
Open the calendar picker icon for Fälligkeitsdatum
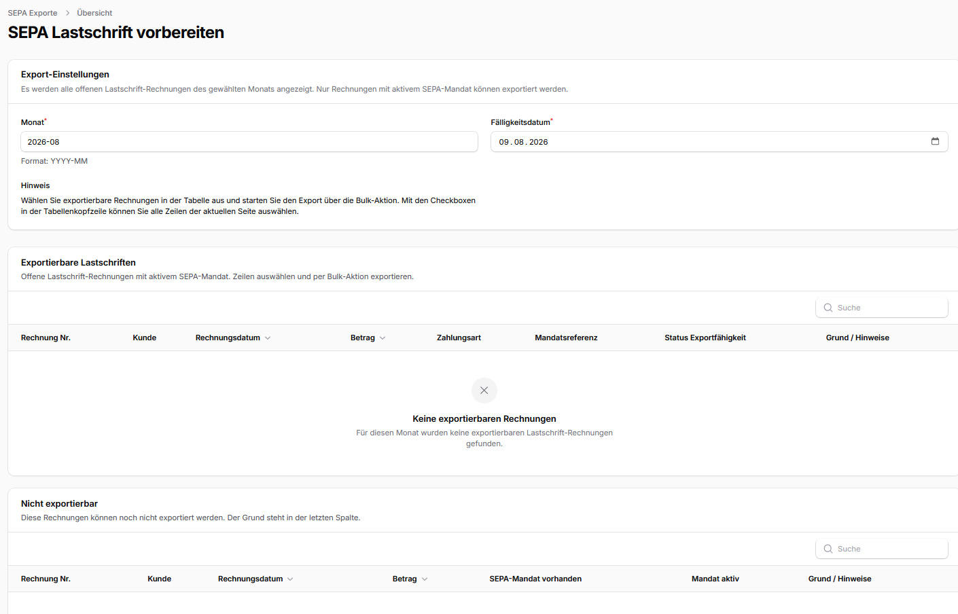935,141
